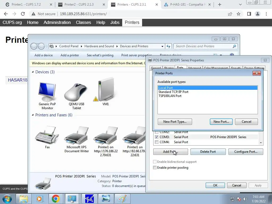Go forward in Chrome browser

(14, 14)
